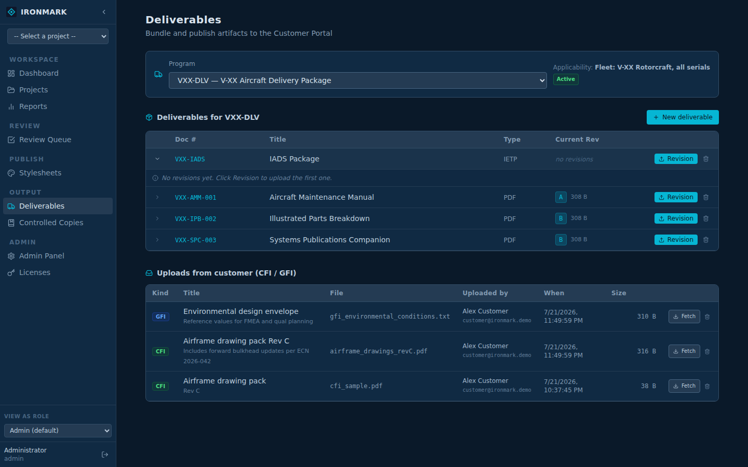Viewport: 748px width, 467px height.
Task: Open Dashboard in the sidebar
Action: pyautogui.click(x=58, y=73)
